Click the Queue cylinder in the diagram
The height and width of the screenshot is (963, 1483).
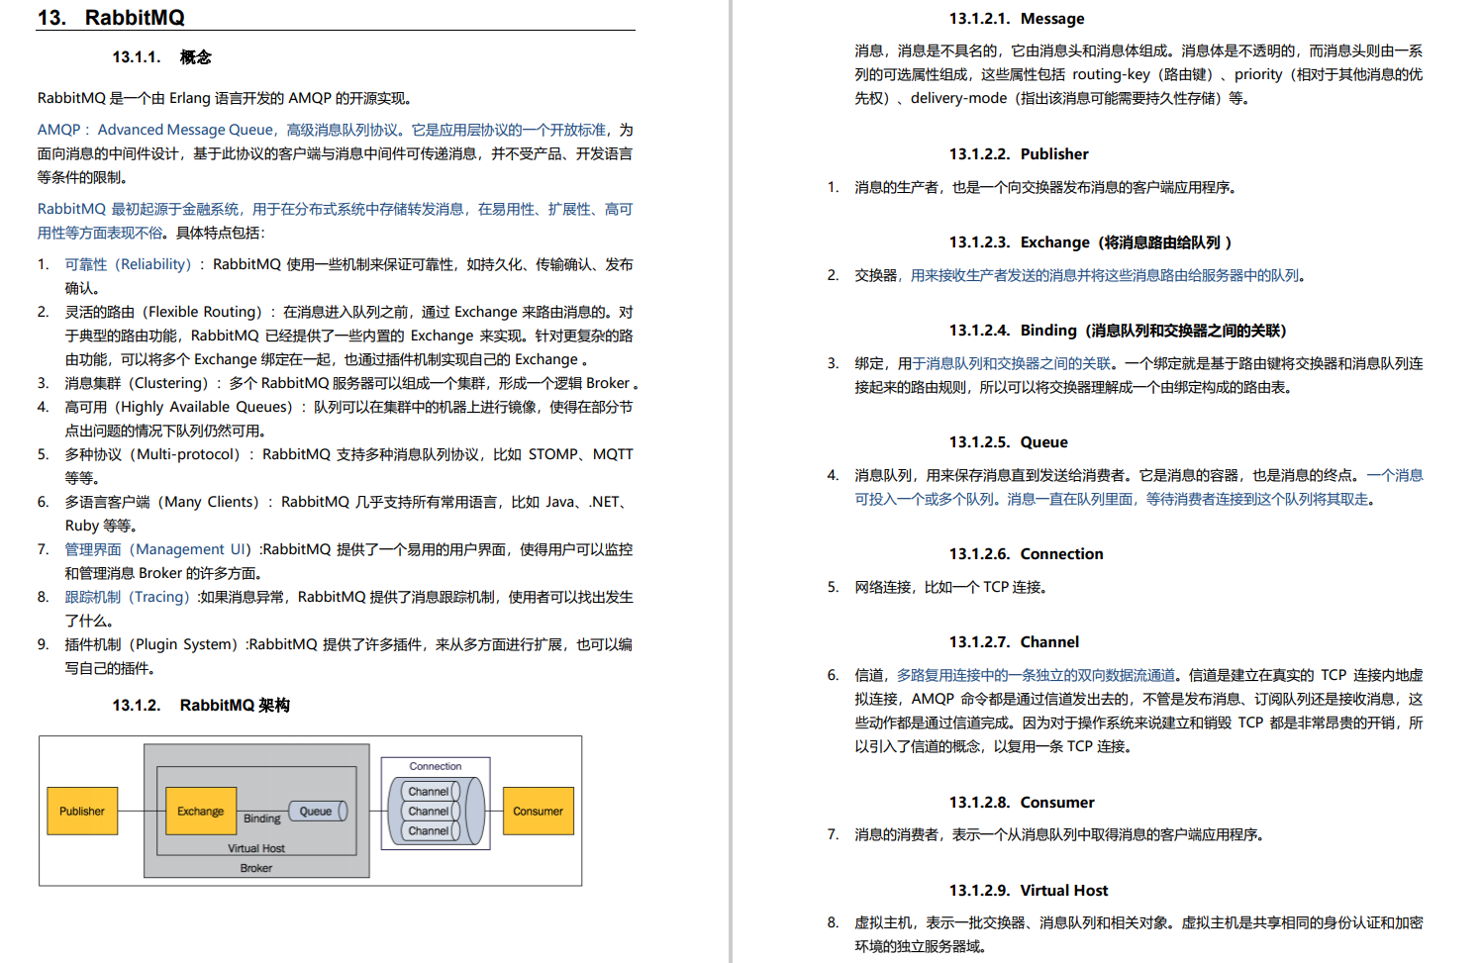click(317, 811)
